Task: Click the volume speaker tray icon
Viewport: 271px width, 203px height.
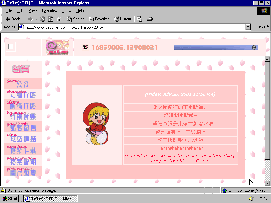Action: pyautogui.click(x=251, y=199)
